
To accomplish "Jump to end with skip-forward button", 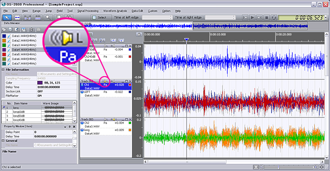I will coord(259,18).
